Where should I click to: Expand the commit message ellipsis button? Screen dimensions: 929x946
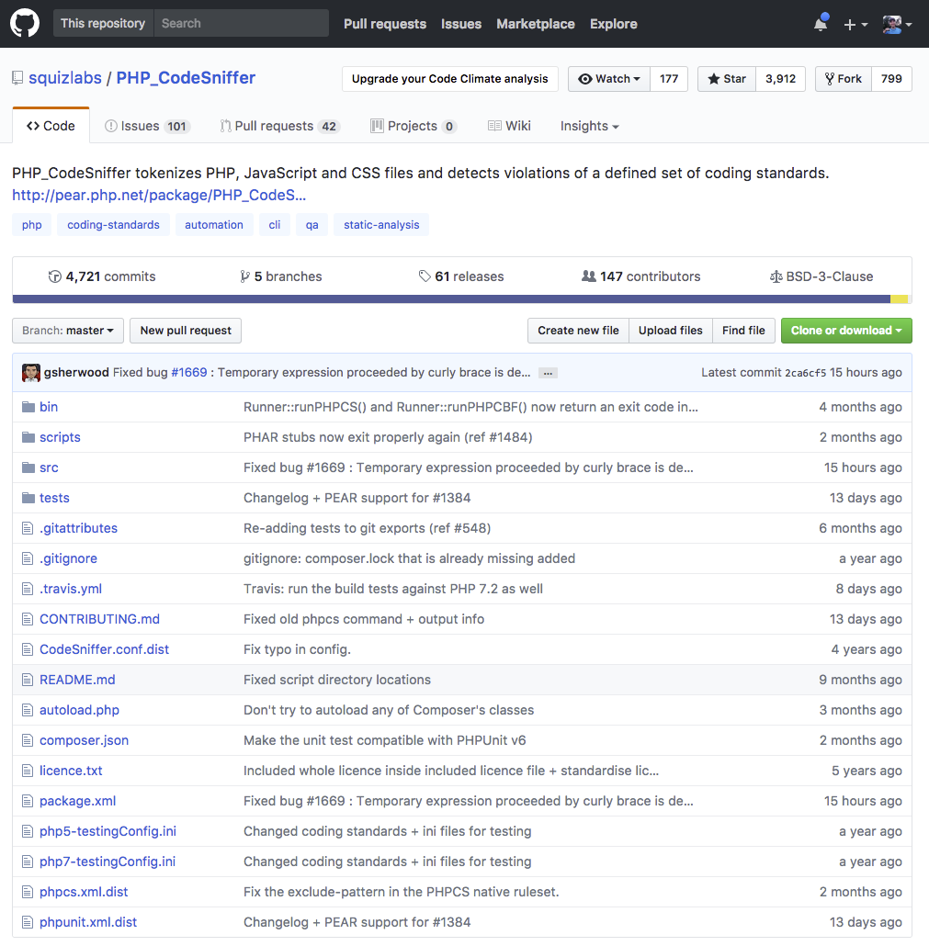coord(548,373)
